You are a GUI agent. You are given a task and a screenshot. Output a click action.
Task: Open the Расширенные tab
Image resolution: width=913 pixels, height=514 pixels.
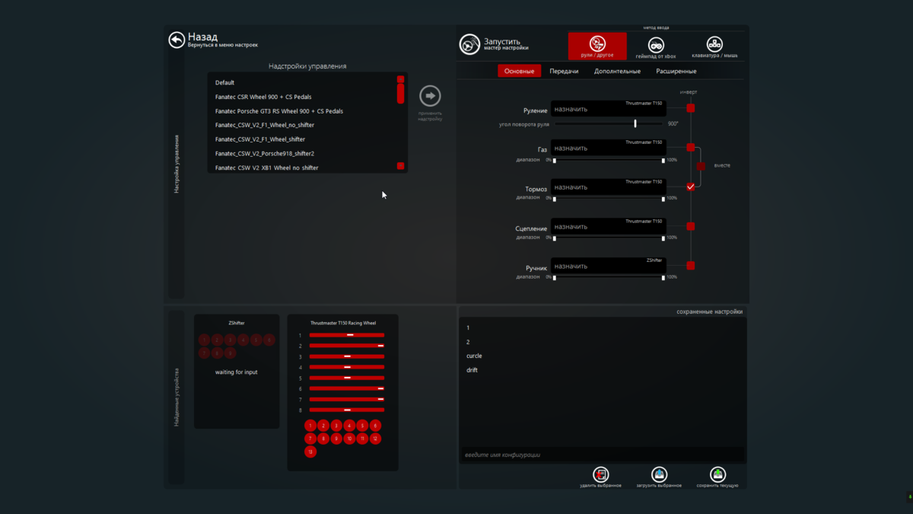676,71
